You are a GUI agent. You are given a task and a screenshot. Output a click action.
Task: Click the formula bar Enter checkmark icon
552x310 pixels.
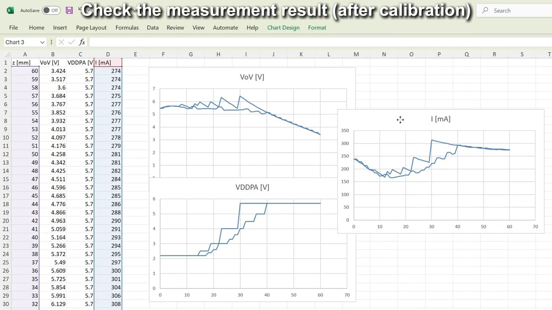[72, 42]
